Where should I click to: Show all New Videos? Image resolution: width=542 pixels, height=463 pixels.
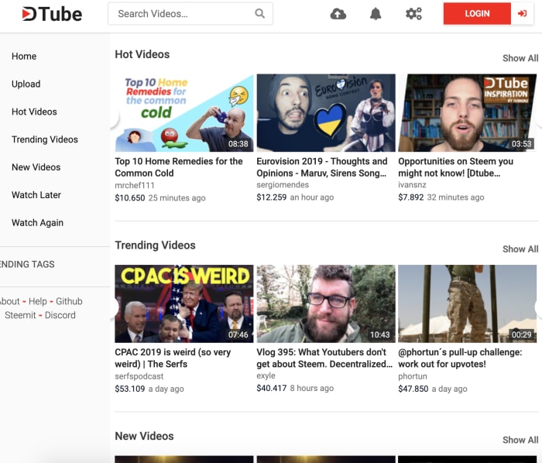(520, 440)
